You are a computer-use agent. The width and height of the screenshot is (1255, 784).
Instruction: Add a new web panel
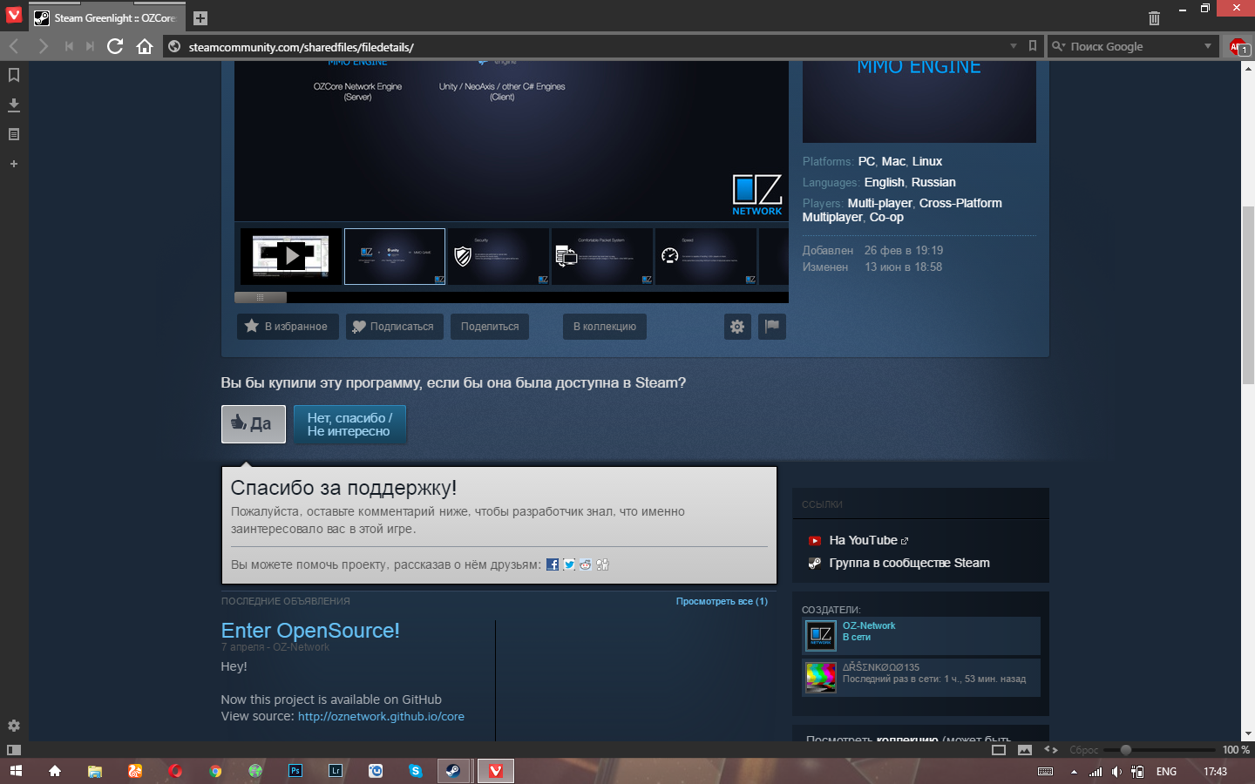coord(14,164)
